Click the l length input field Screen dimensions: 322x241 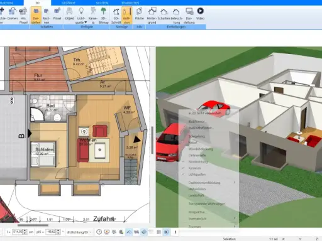[x=18, y=232]
